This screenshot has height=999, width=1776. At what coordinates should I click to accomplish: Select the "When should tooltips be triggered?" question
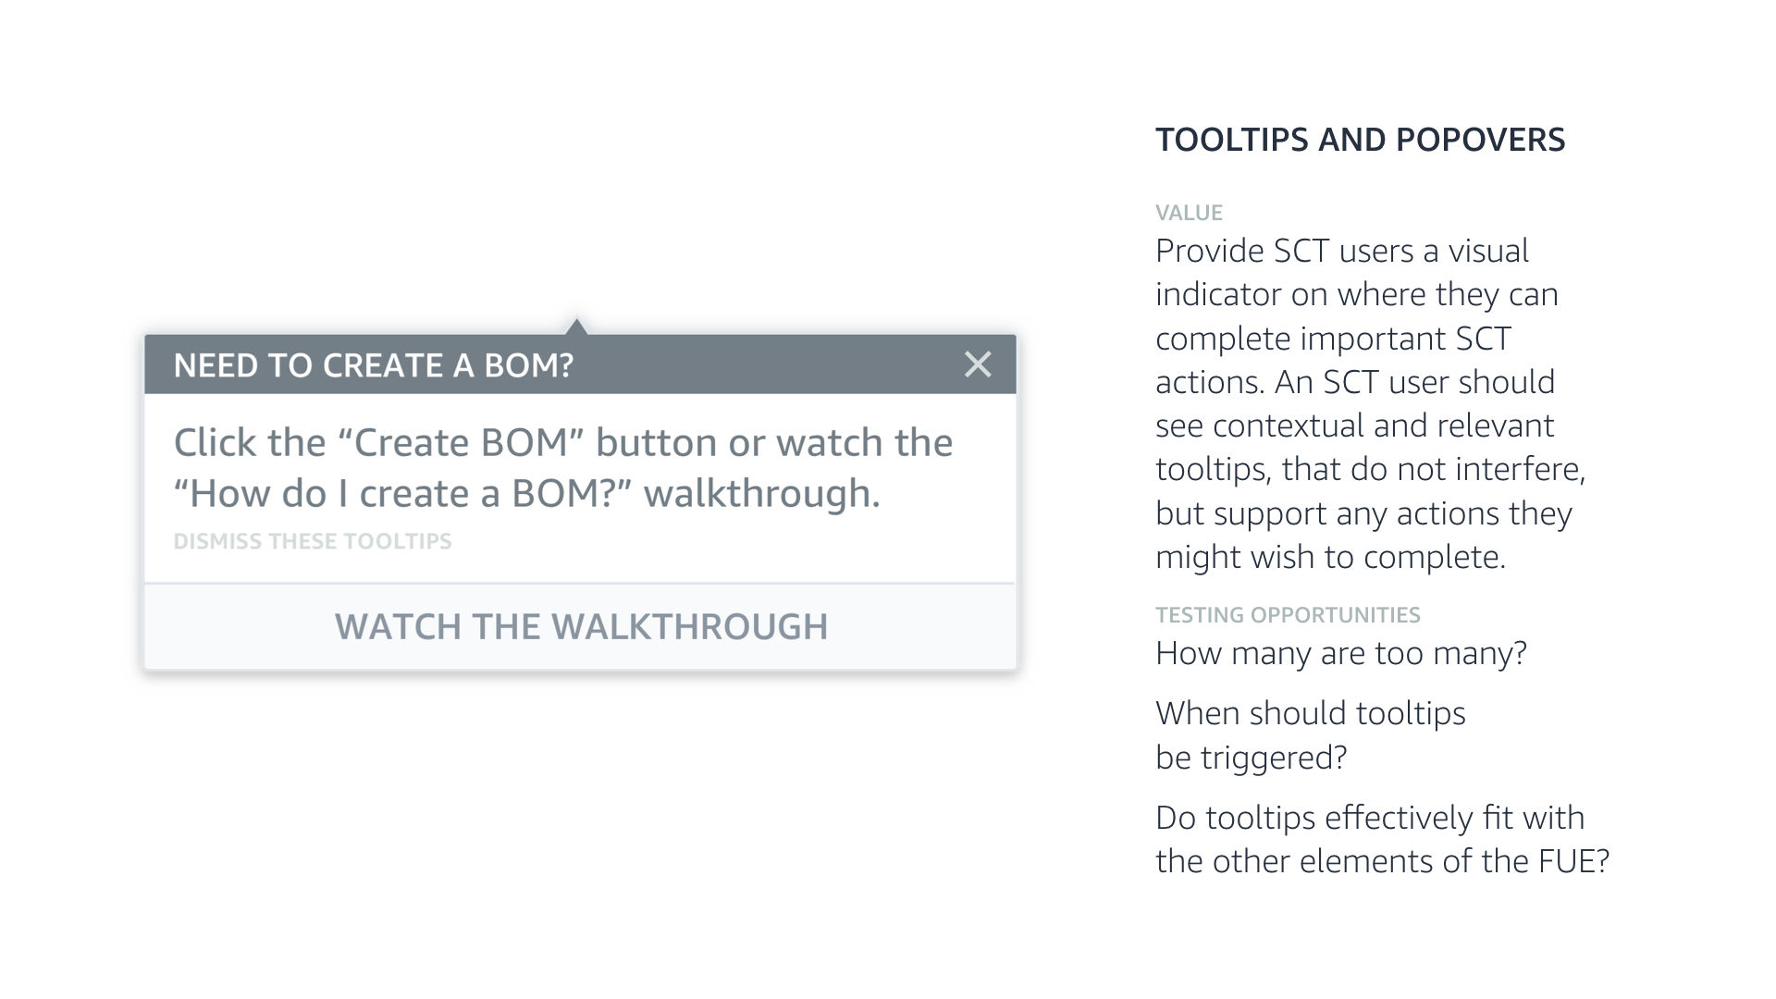tap(1310, 735)
